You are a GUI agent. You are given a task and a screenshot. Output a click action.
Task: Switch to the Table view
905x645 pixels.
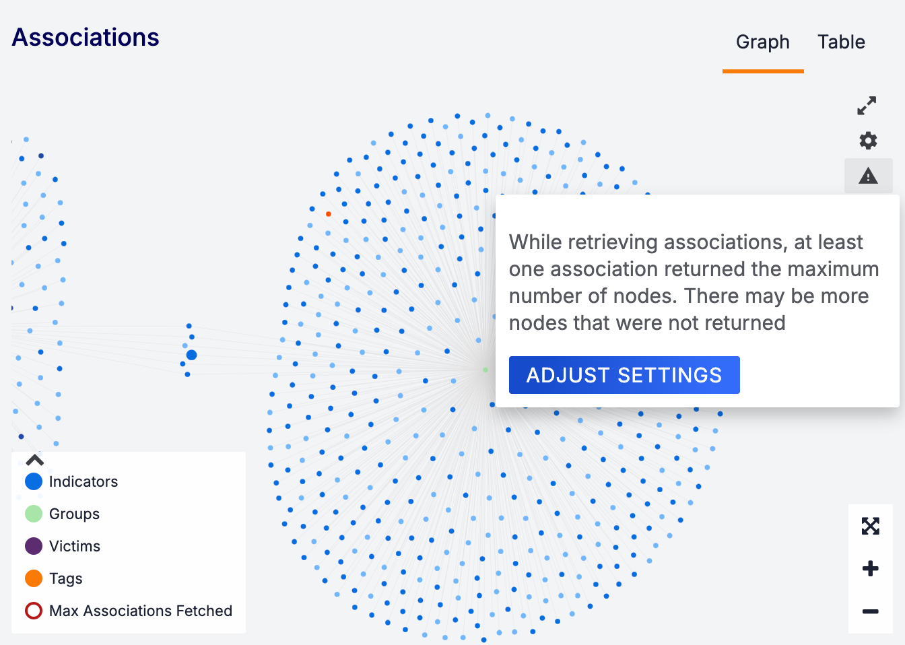click(x=841, y=42)
